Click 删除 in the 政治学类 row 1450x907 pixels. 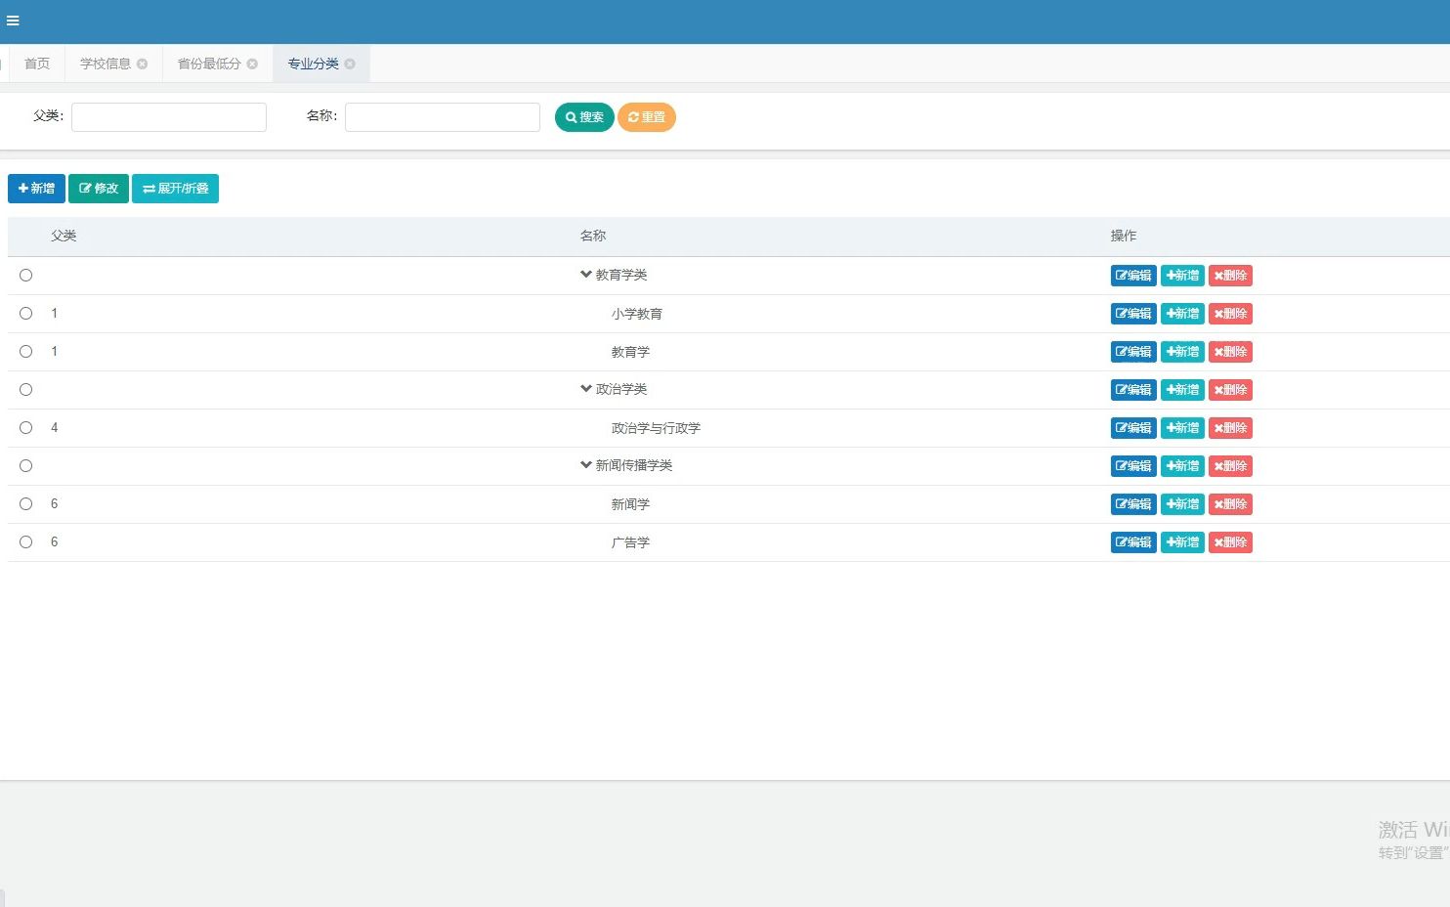click(x=1230, y=390)
